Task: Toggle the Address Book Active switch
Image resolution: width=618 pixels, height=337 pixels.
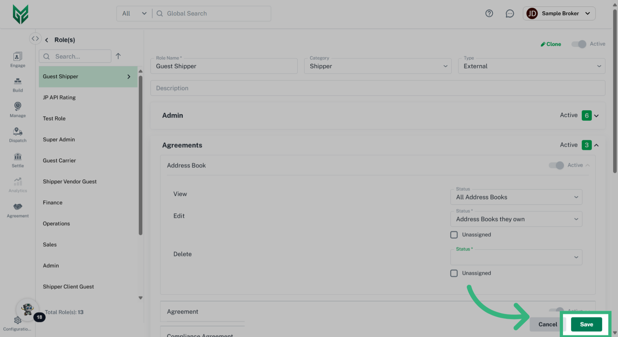Action: pos(556,165)
